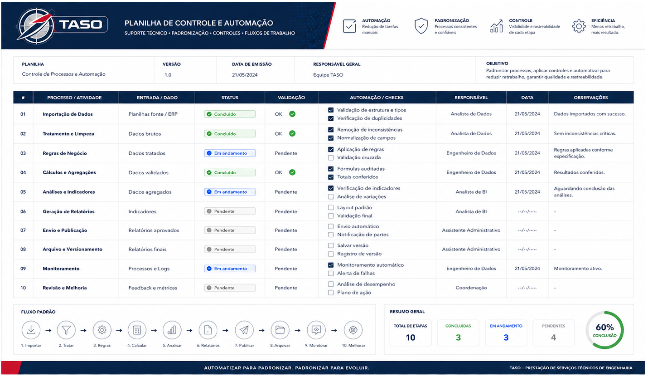Click the Eficiência gear icon
Image resolution: width=648 pixels, height=377 pixels.
[x=579, y=26]
